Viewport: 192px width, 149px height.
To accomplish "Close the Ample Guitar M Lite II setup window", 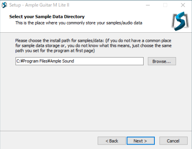I will click(x=183, y=5).
